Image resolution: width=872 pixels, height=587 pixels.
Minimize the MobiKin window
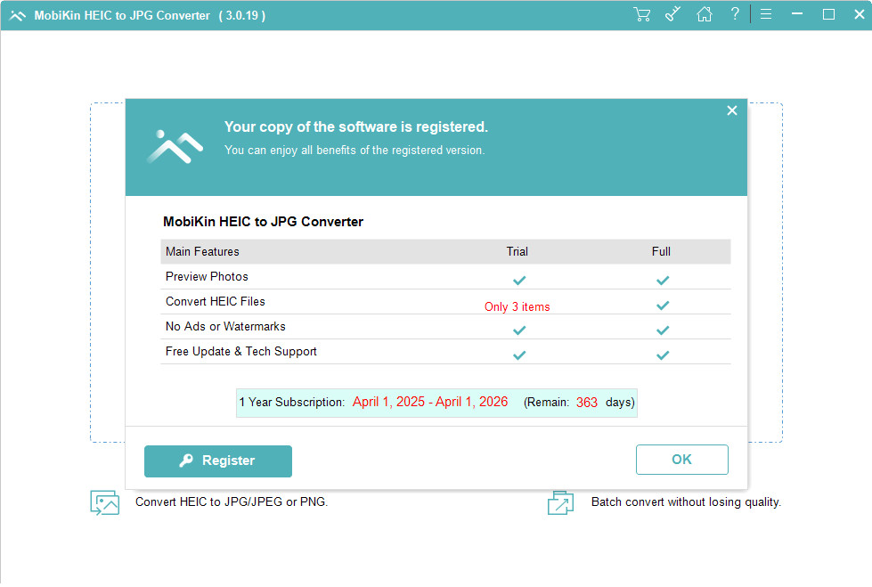tap(797, 14)
